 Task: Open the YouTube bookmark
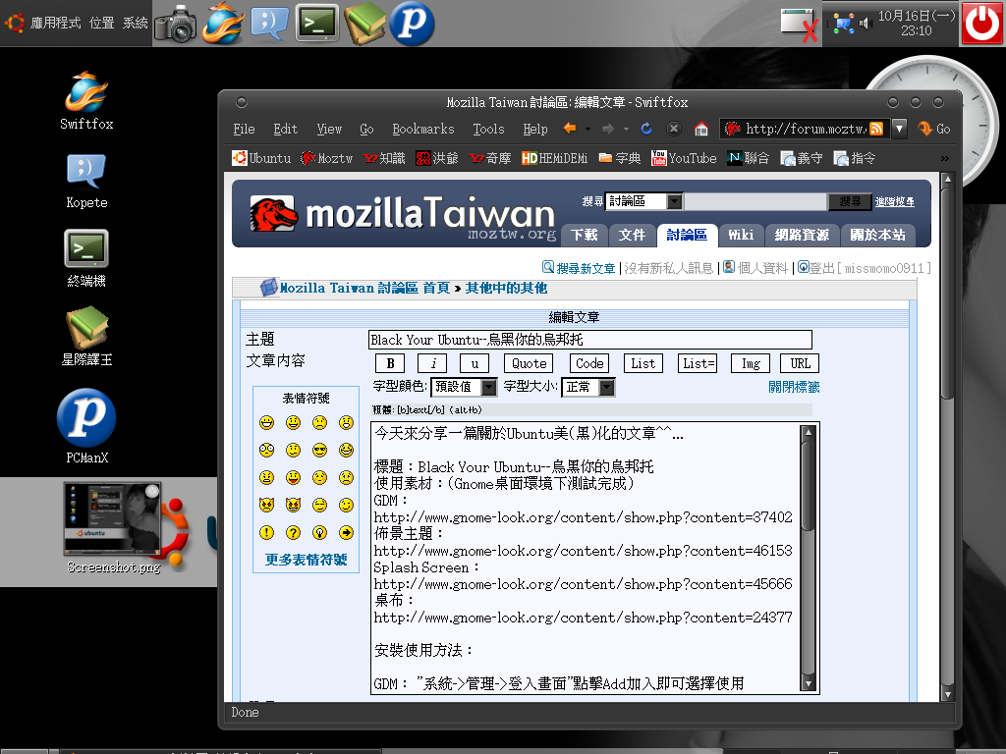pyautogui.click(x=684, y=158)
